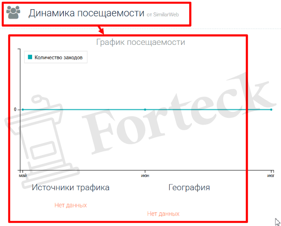
Task: Click the "Источники трафика" section heading
Action: click(x=71, y=188)
